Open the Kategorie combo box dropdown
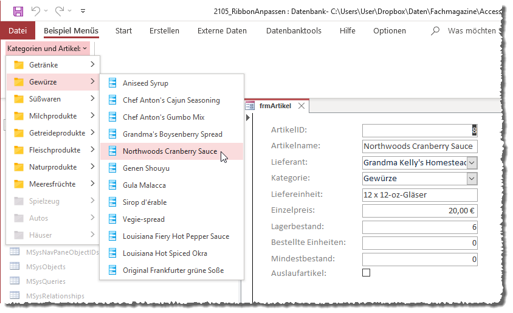 tap(472, 179)
